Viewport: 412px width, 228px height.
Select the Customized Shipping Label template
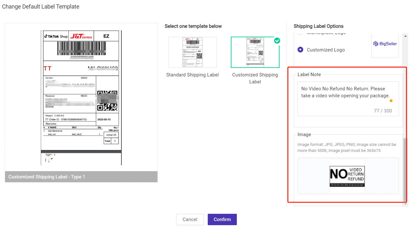tap(255, 52)
